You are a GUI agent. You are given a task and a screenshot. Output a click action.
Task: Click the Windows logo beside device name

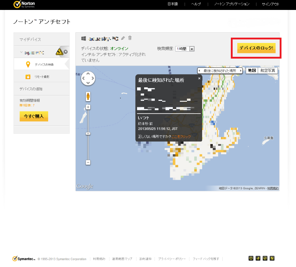pyautogui.click(x=84, y=38)
